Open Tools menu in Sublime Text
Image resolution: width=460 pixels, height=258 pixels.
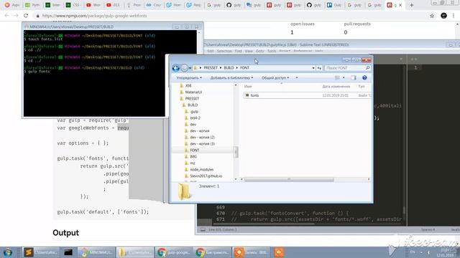(x=272, y=51)
